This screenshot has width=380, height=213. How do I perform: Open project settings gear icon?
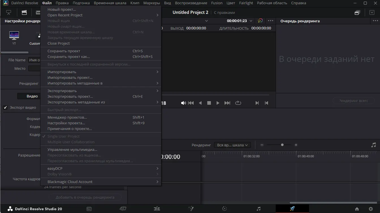click(x=371, y=209)
